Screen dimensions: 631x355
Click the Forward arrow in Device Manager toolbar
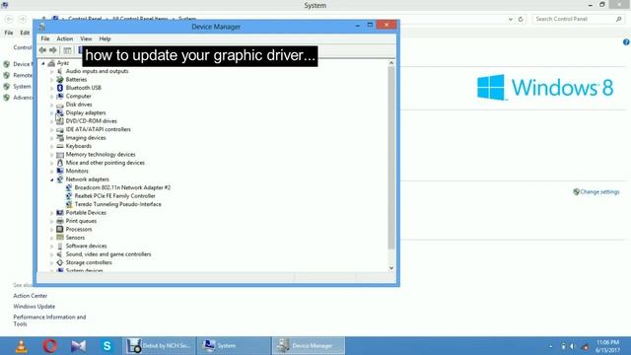pos(53,50)
